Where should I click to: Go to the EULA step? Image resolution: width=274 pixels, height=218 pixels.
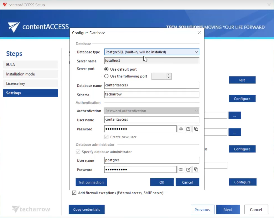tap(30, 65)
